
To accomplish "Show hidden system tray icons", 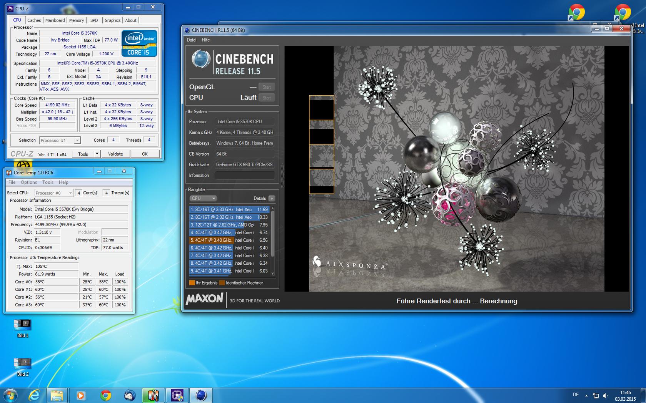I will click(x=586, y=395).
